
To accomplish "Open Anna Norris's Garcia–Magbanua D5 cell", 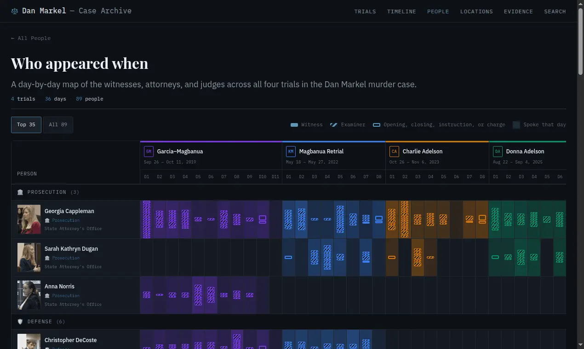I will pyautogui.click(x=198, y=295).
